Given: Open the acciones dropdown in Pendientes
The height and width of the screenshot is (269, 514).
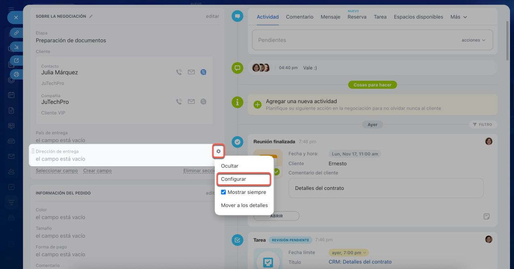Looking at the screenshot, I should [473, 40].
